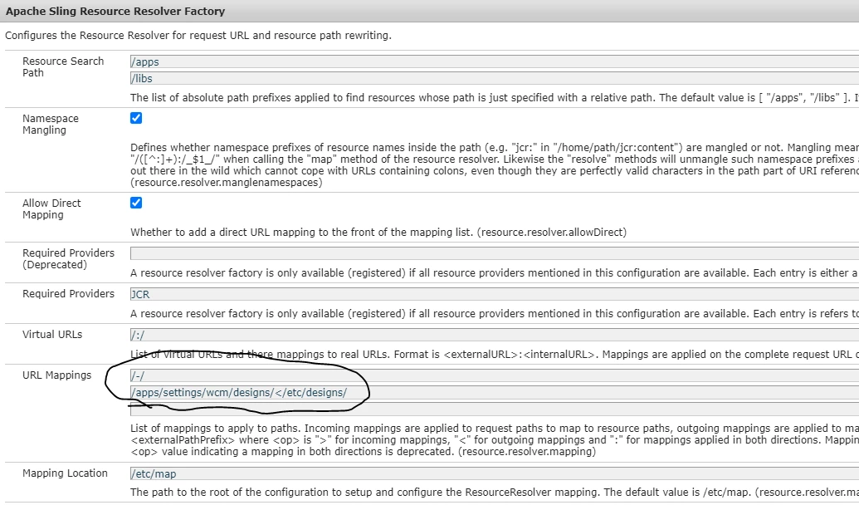Edit the Virtual URLs /:/ field

click(494, 335)
